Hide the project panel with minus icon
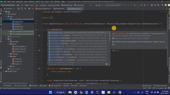This screenshot has width=170, height=95. pyautogui.click(x=32, y=8)
